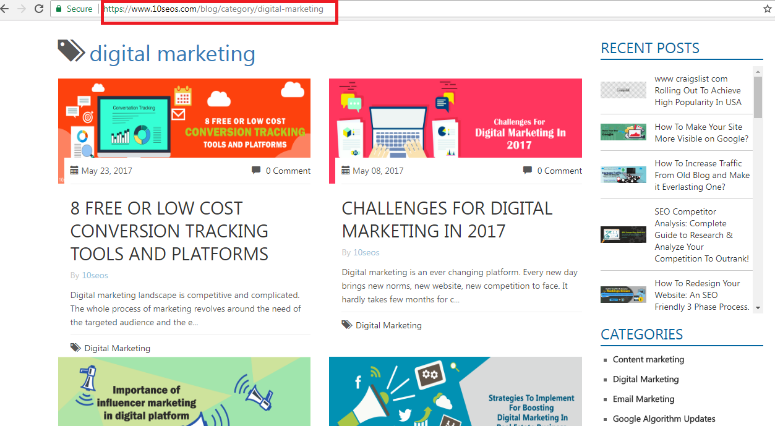This screenshot has width=775, height=426.
Task: Click recent posts scrollbar down arrow
Action: pyautogui.click(x=758, y=308)
